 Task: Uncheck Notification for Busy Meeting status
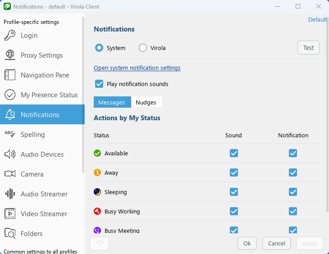click(x=293, y=230)
